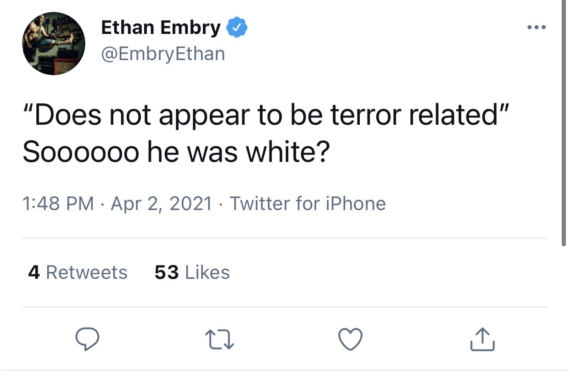View the 4 Retweets list
This screenshot has height=377, width=570.
click(x=78, y=272)
